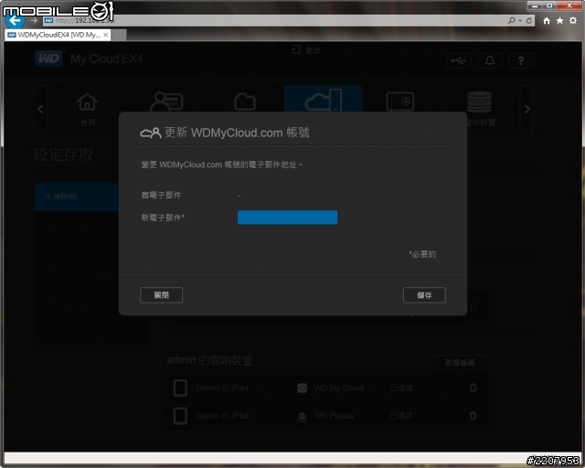Focus the new email (新電子郵件) input field

[x=287, y=218]
